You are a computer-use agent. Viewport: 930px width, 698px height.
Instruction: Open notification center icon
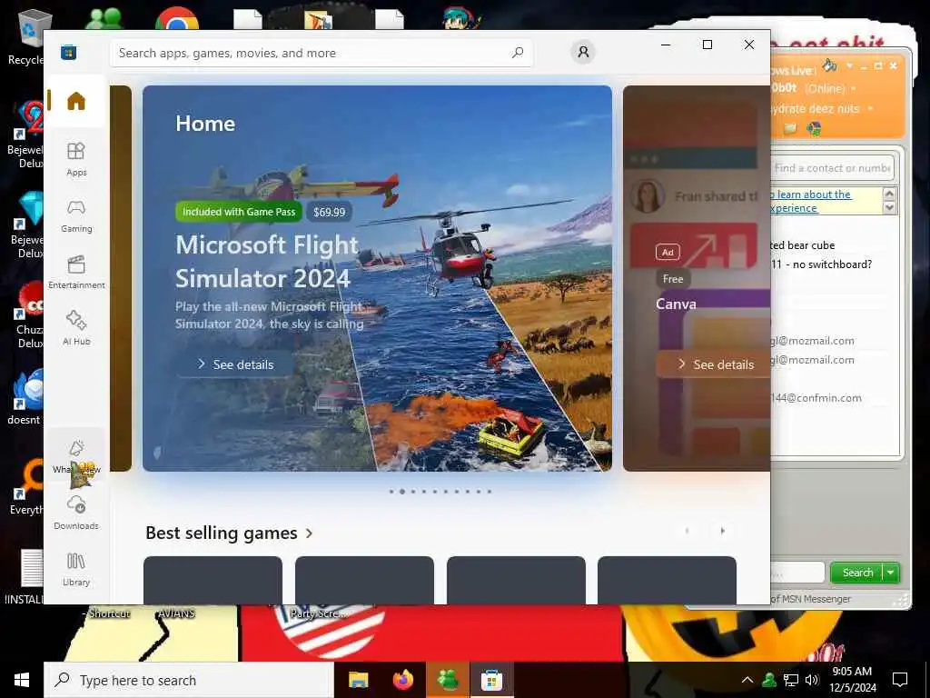(900, 680)
